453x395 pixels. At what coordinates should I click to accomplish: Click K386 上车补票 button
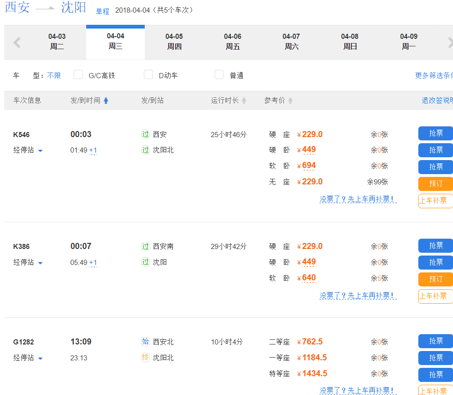[x=436, y=296]
